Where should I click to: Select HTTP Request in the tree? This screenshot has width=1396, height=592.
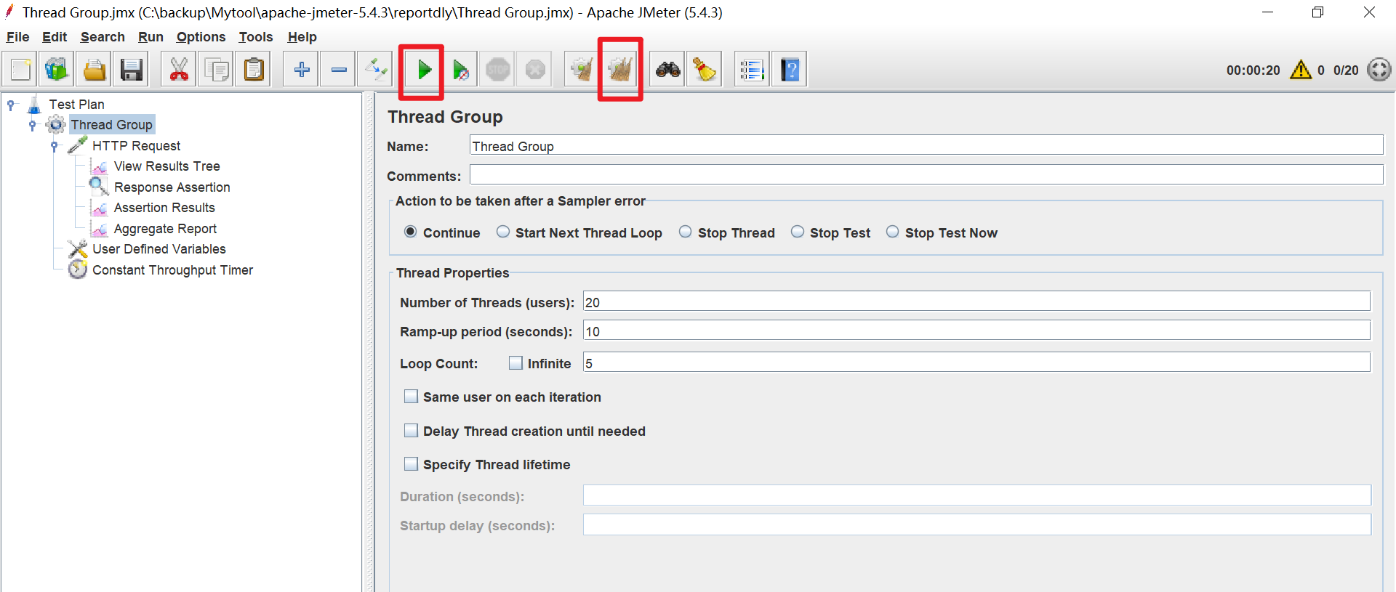(x=136, y=146)
